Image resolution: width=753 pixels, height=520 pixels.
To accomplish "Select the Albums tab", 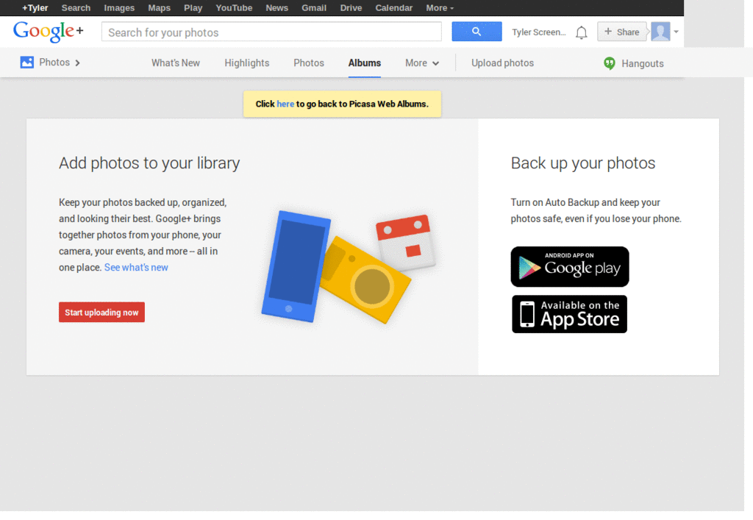I will [365, 63].
